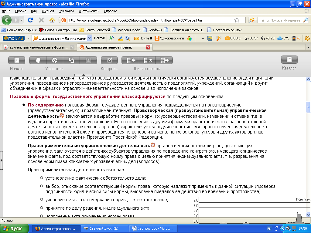Image resolution: width=311 pixels, height=233 pixels.
Task: Switch to административно-правовые формы tab
Action: click(x=39, y=47)
